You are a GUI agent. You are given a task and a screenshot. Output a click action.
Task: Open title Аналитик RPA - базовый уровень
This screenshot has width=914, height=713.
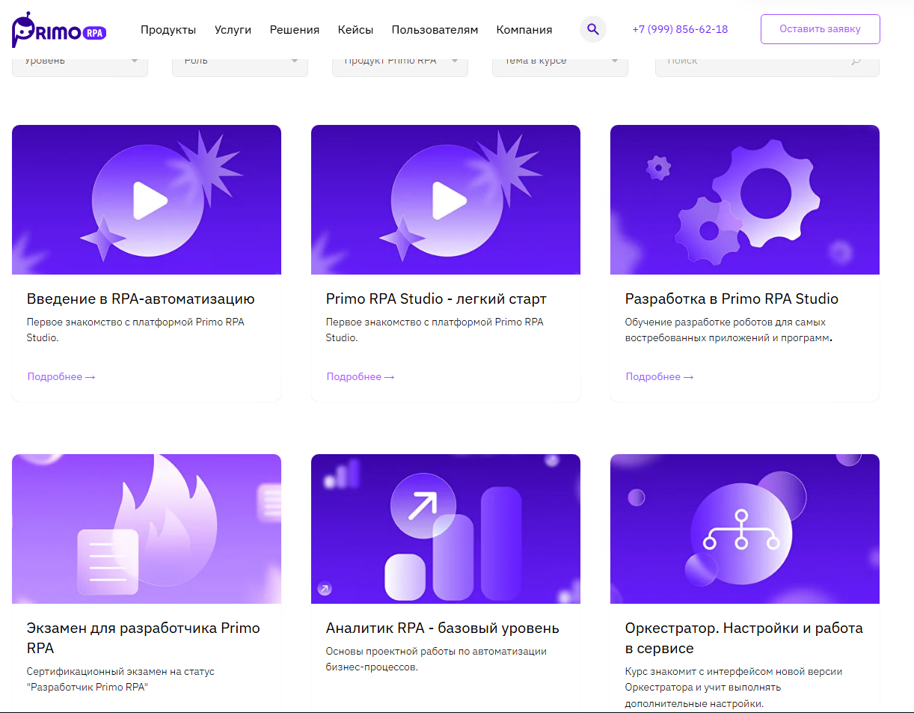tap(443, 628)
